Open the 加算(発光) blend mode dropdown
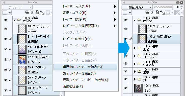Screen dimensions: 185x96 point(137,7)
